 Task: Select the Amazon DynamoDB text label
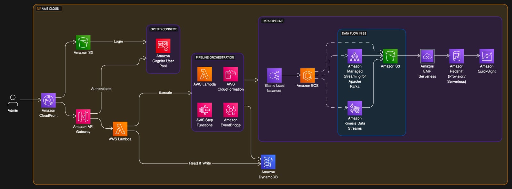coord(268,175)
